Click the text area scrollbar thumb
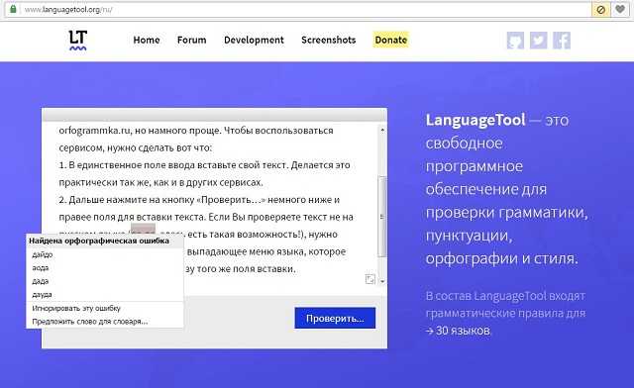Image resolution: width=634 pixels, height=388 pixels. click(382, 216)
